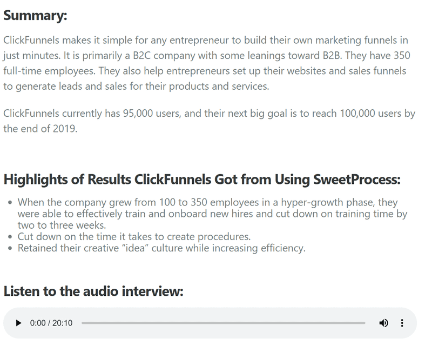Click the bullet about growing to 350 employees
The width and height of the screenshot is (432, 352).
212,214
